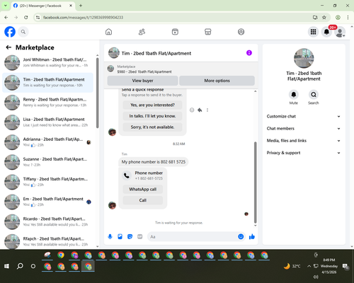Viewport: 354px width, 283px height.
Task: Open the Facebook logo home link
Action: pos(10,32)
